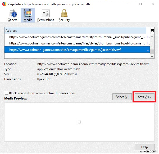Click the Address column header

click(75, 30)
